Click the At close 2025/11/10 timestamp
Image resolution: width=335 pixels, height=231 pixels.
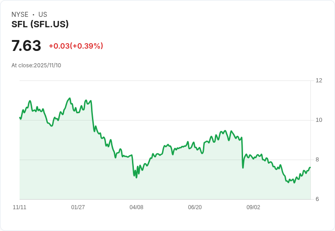(36, 65)
